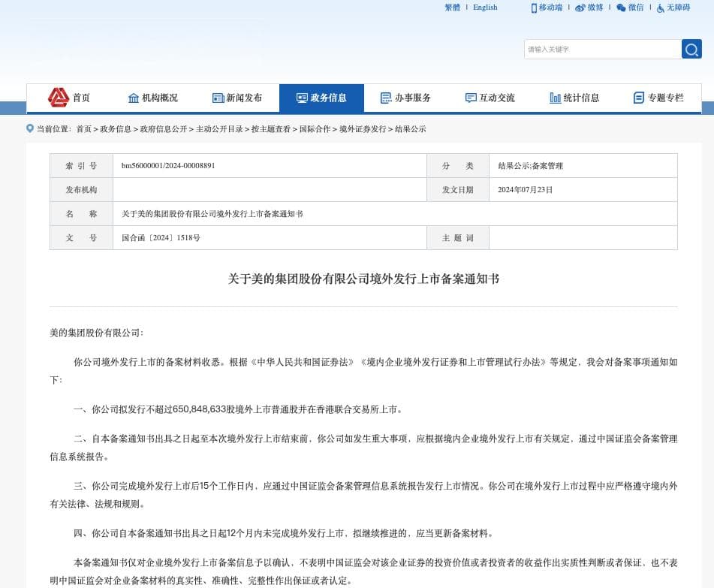This screenshot has width=714, height=588.
Task: Open the 互动交流 navigation tab
Action: click(490, 98)
